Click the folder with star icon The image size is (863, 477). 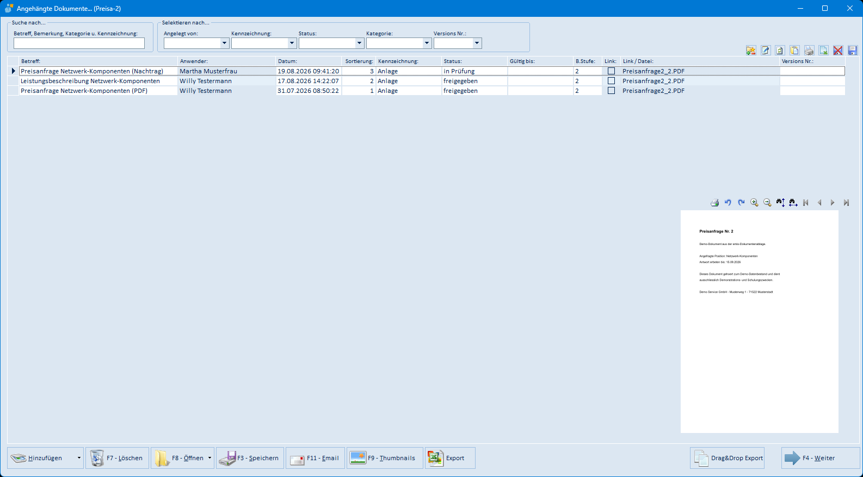(751, 51)
